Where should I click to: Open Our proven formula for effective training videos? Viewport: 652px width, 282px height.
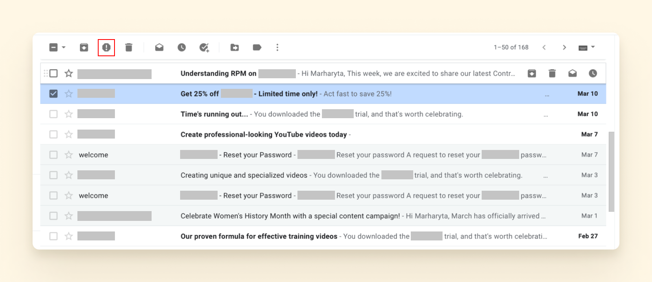[323, 236]
